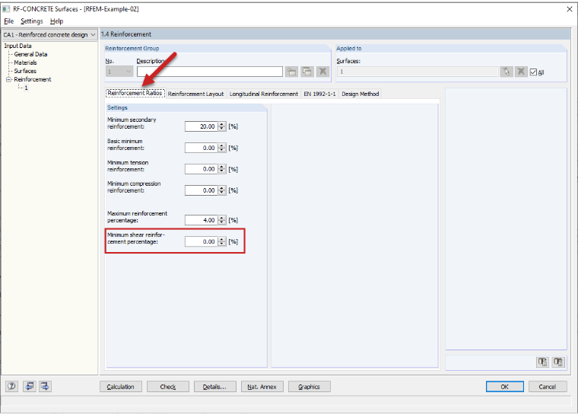Click basic minimum reinforcement value field
The image size is (578, 415).
202,148
